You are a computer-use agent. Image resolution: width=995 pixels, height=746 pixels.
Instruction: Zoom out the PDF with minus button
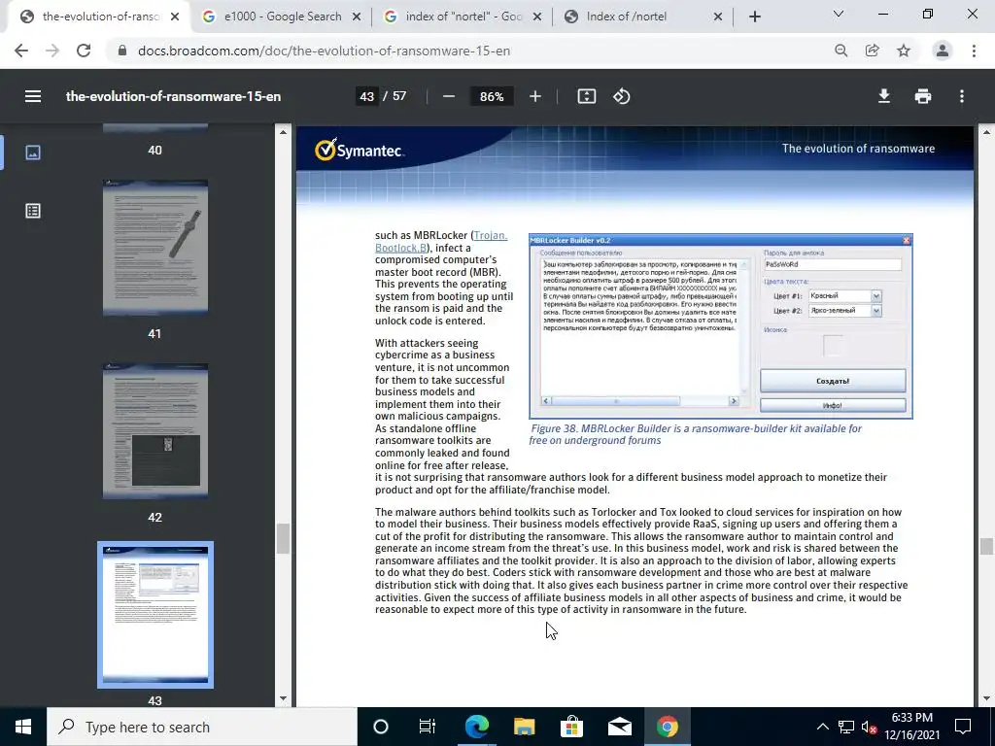[x=449, y=96]
